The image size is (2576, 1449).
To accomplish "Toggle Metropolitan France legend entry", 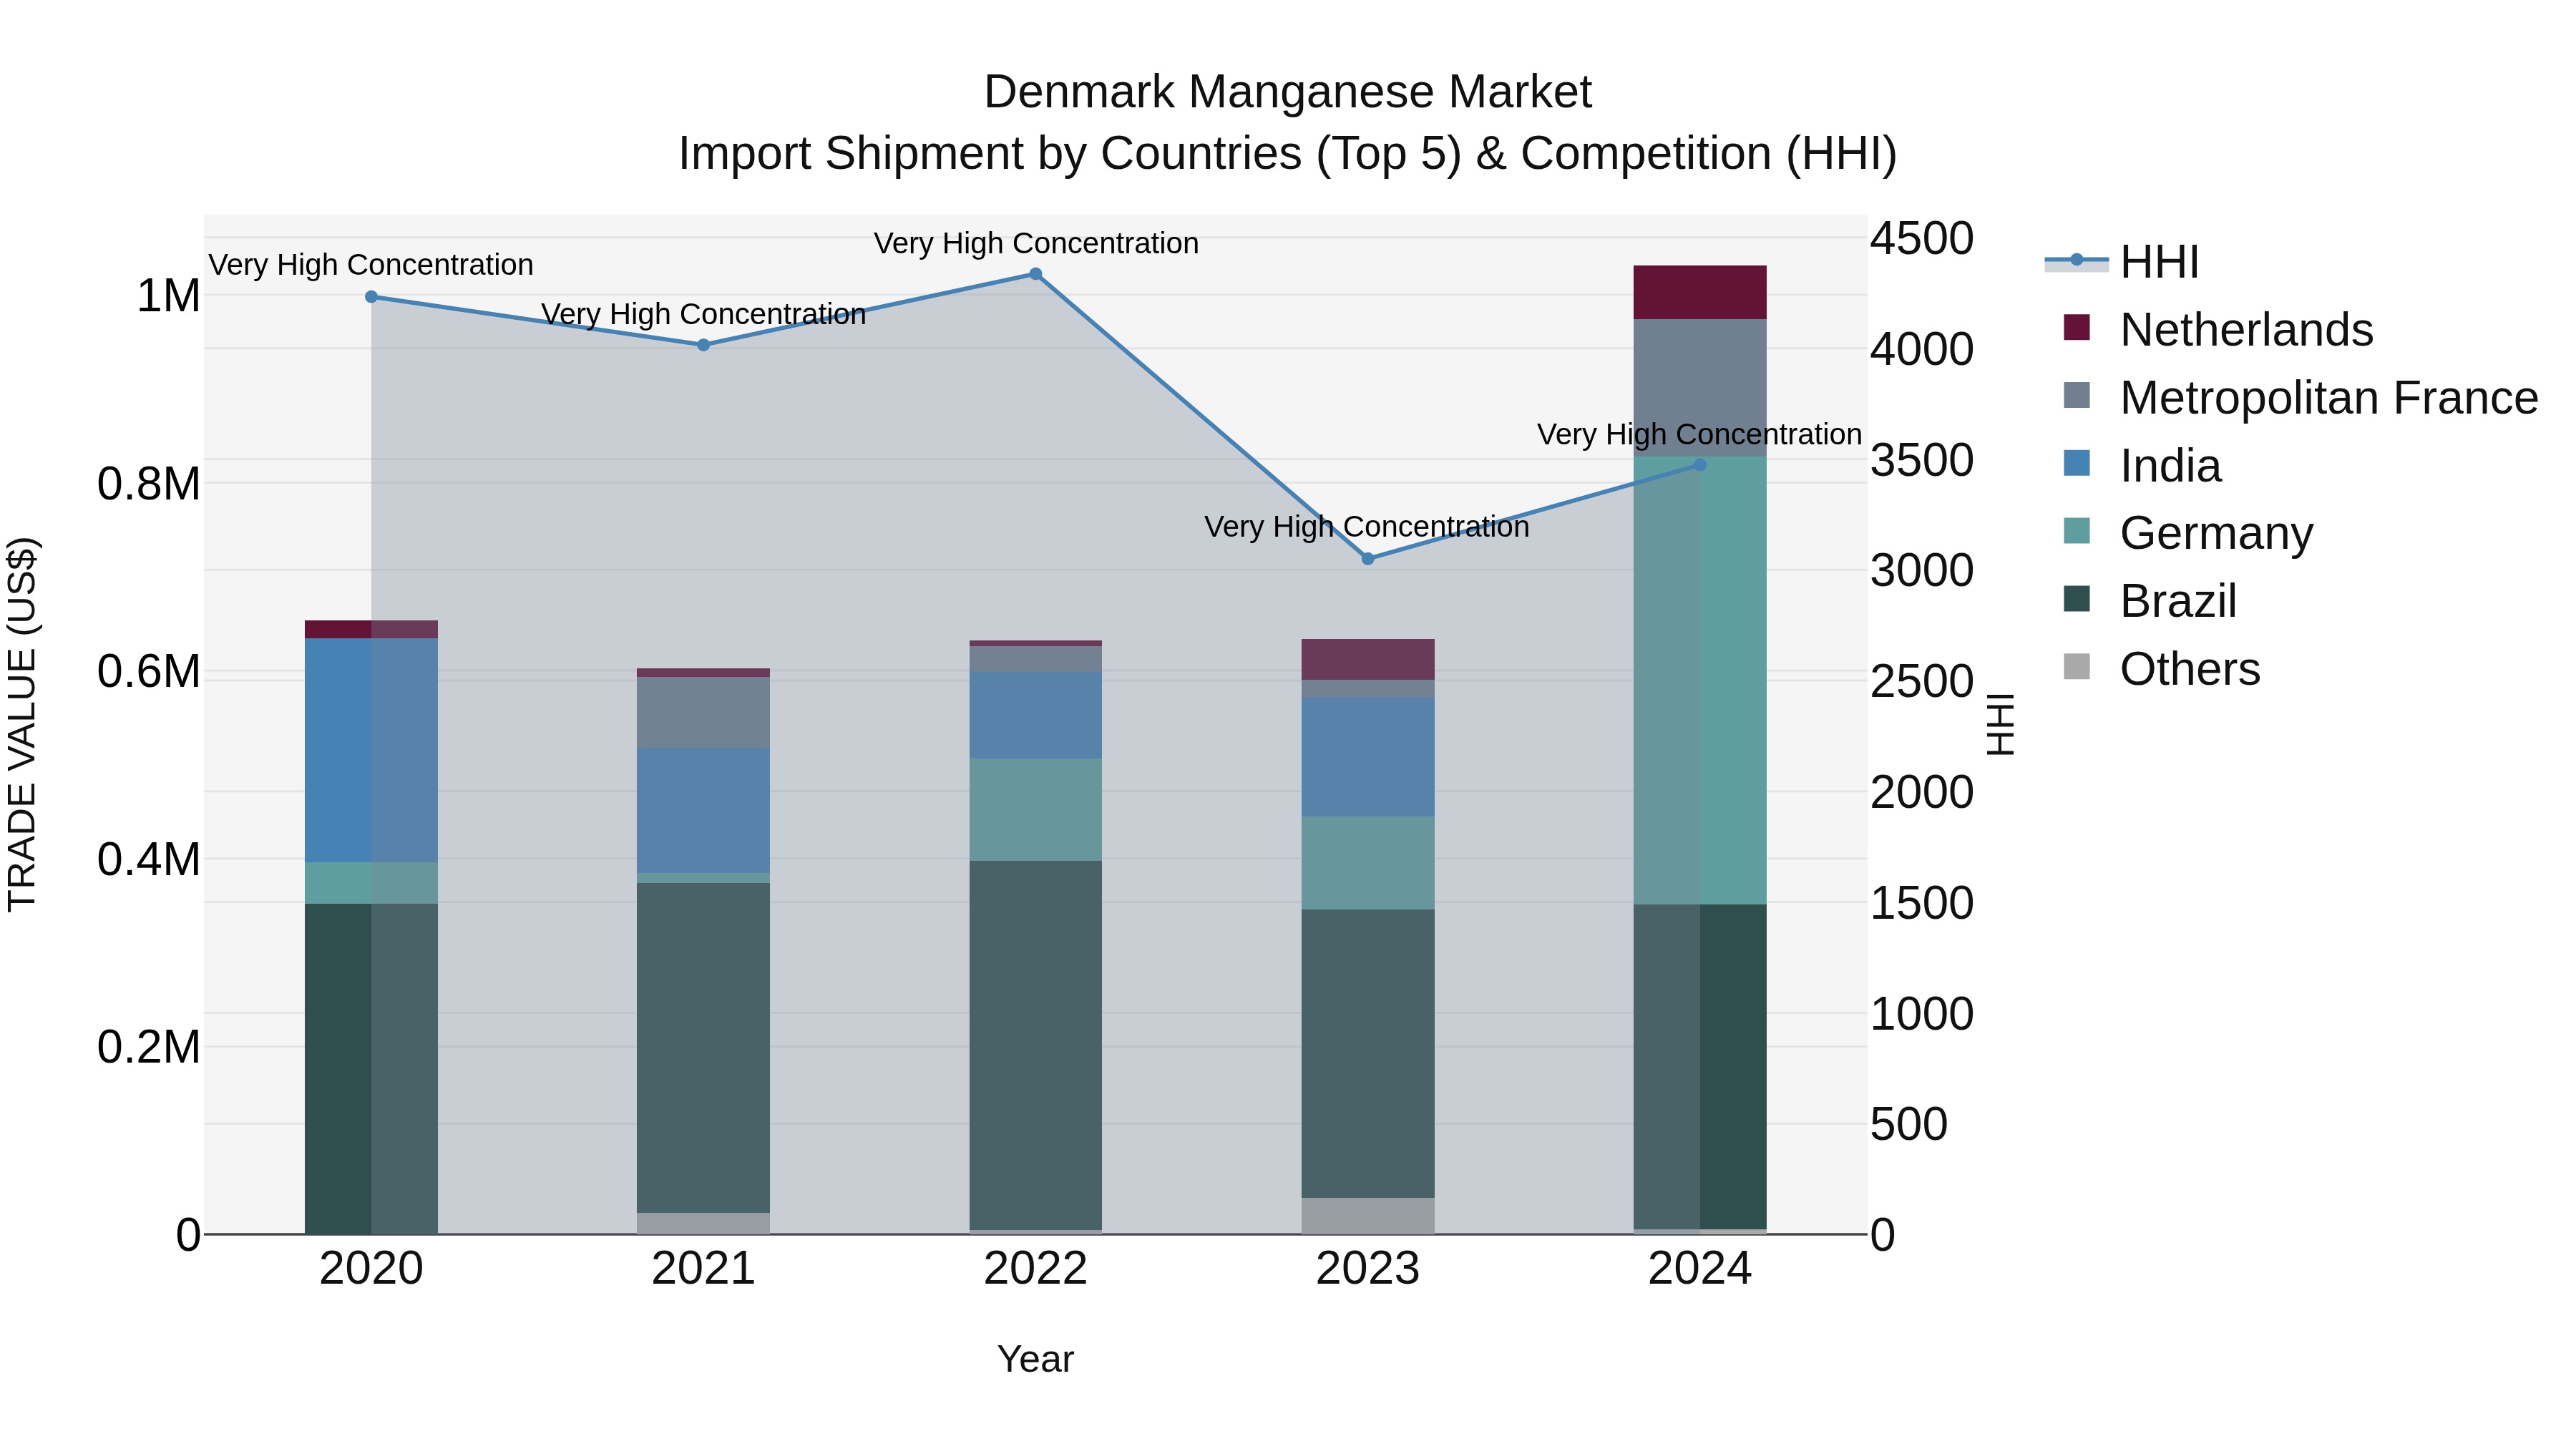I will [x=2300, y=397].
